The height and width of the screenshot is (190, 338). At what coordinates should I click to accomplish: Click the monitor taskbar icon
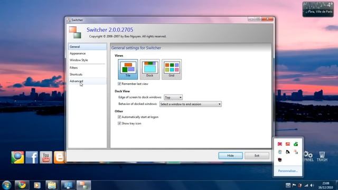tap(68, 185)
